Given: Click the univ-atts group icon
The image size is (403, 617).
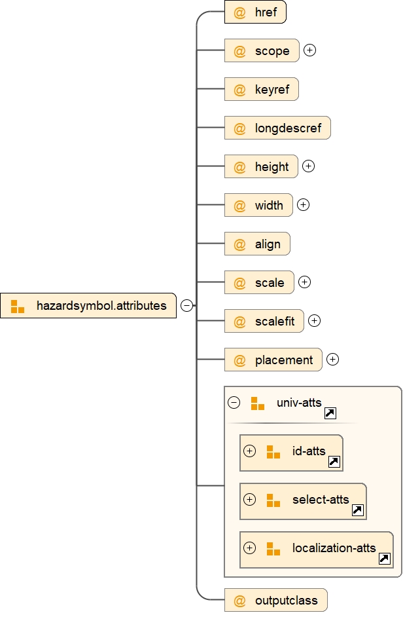Looking at the screenshot, I should [258, 403].
